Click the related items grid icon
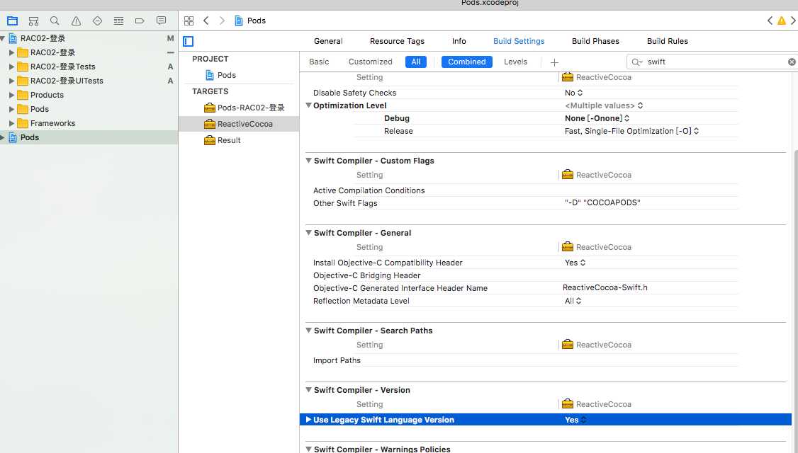 point(189,21)
